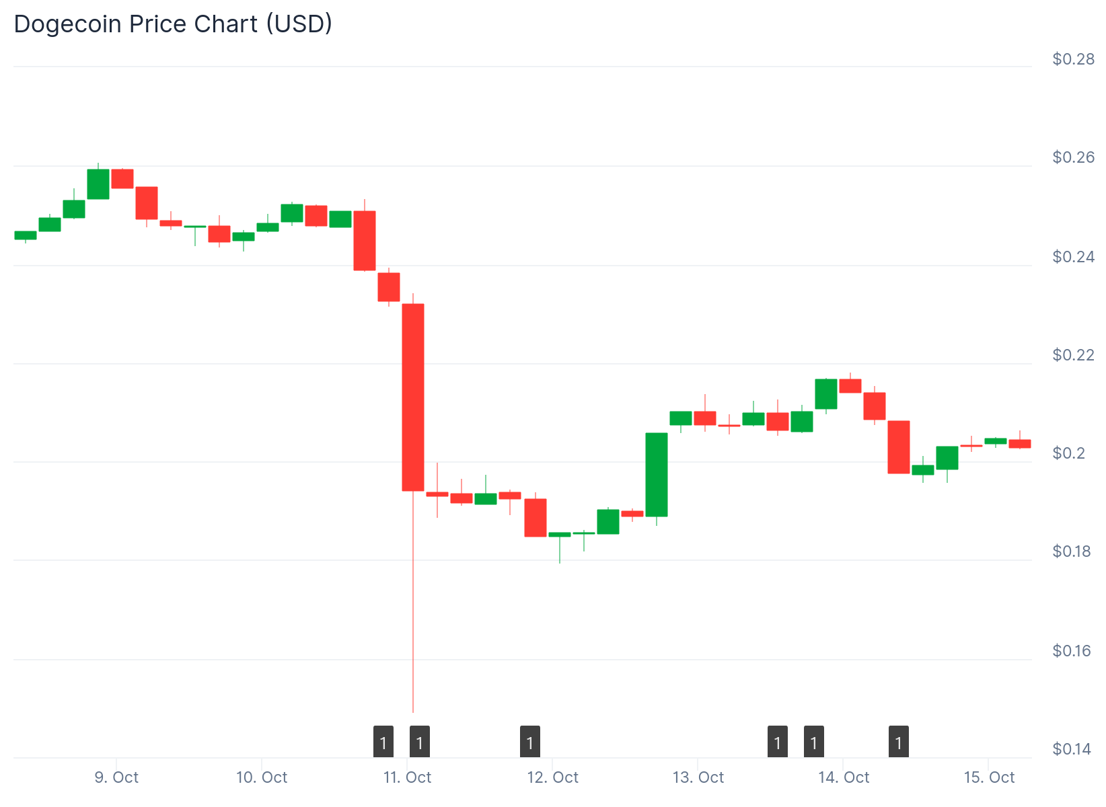
Task: Click the event marker just before 11. Oct
Action: click(x=383, y=742)
